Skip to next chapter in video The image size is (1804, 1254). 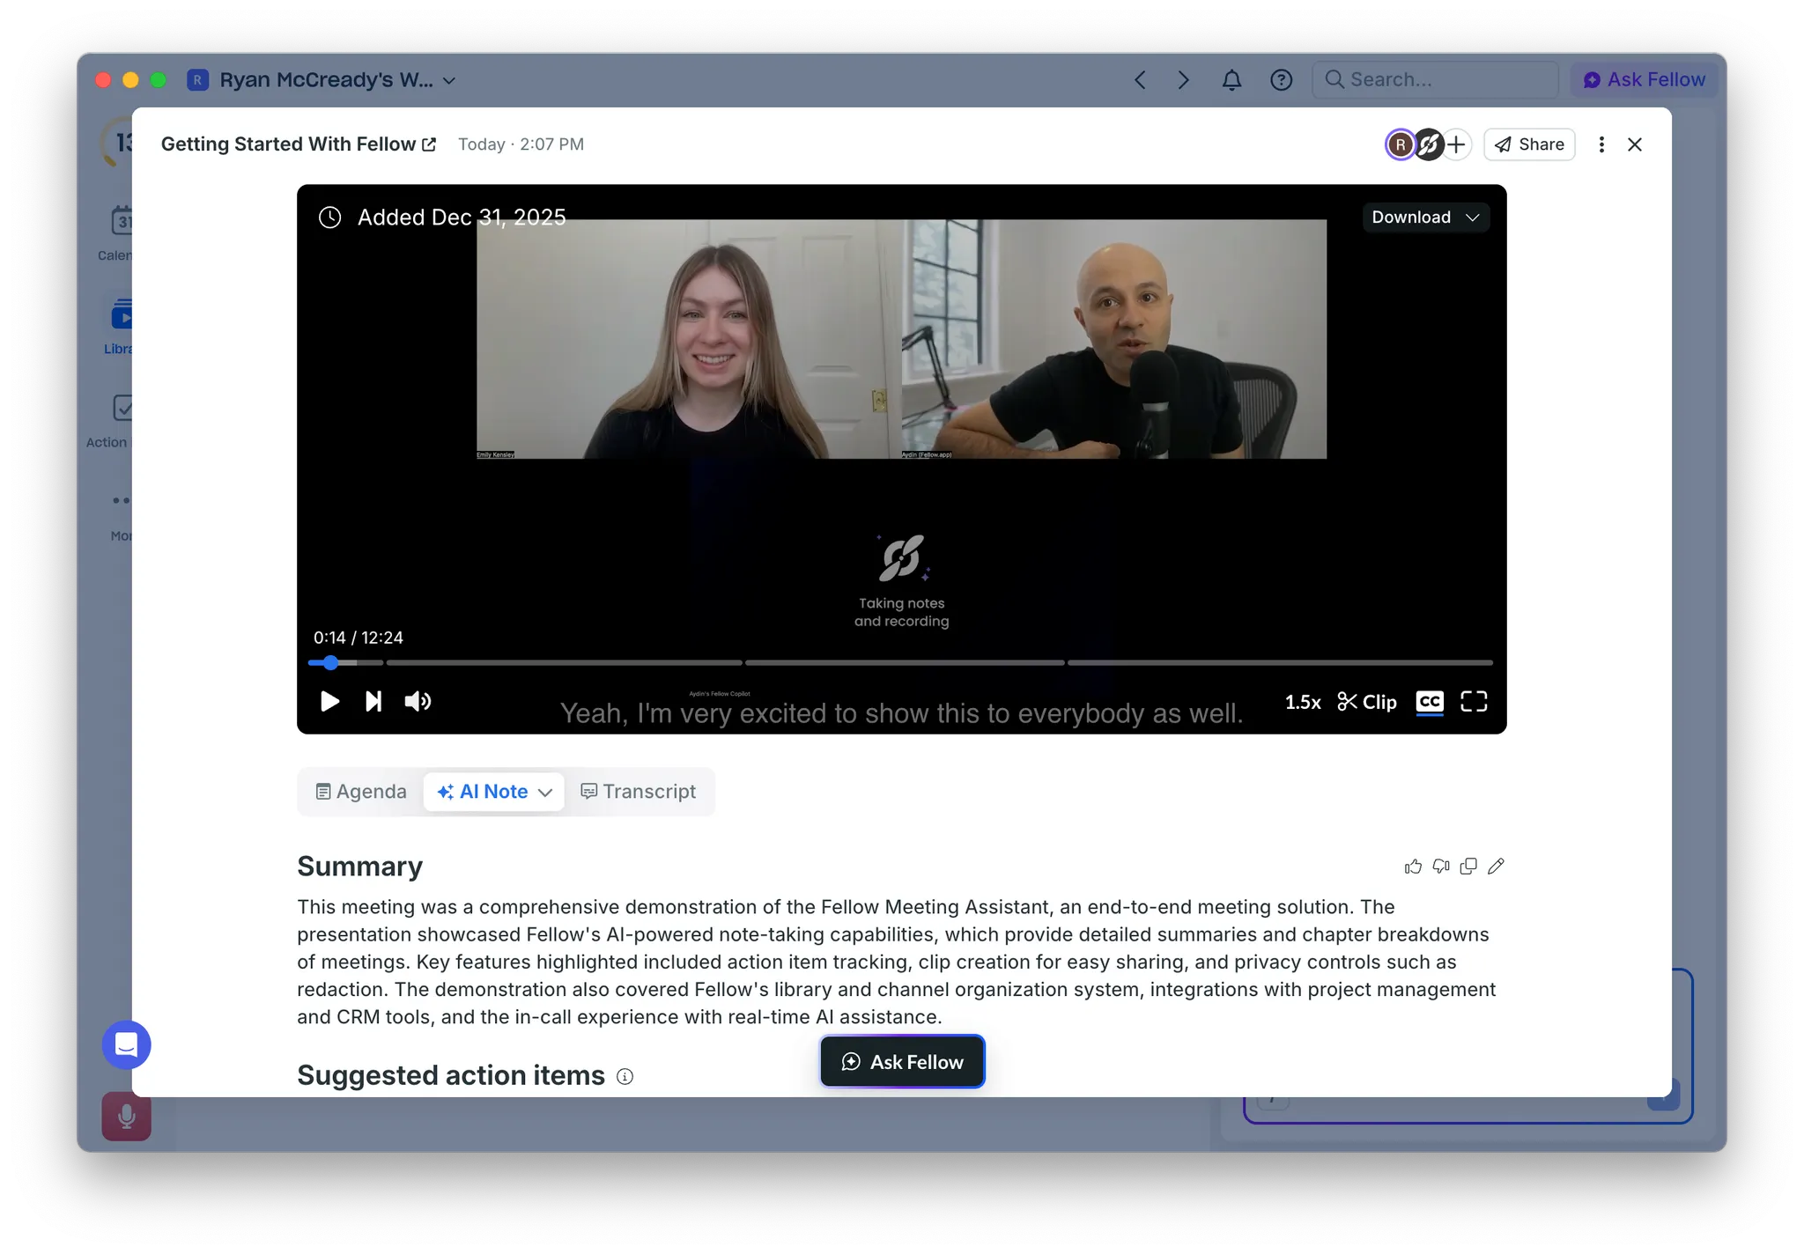tap(373, 701)
